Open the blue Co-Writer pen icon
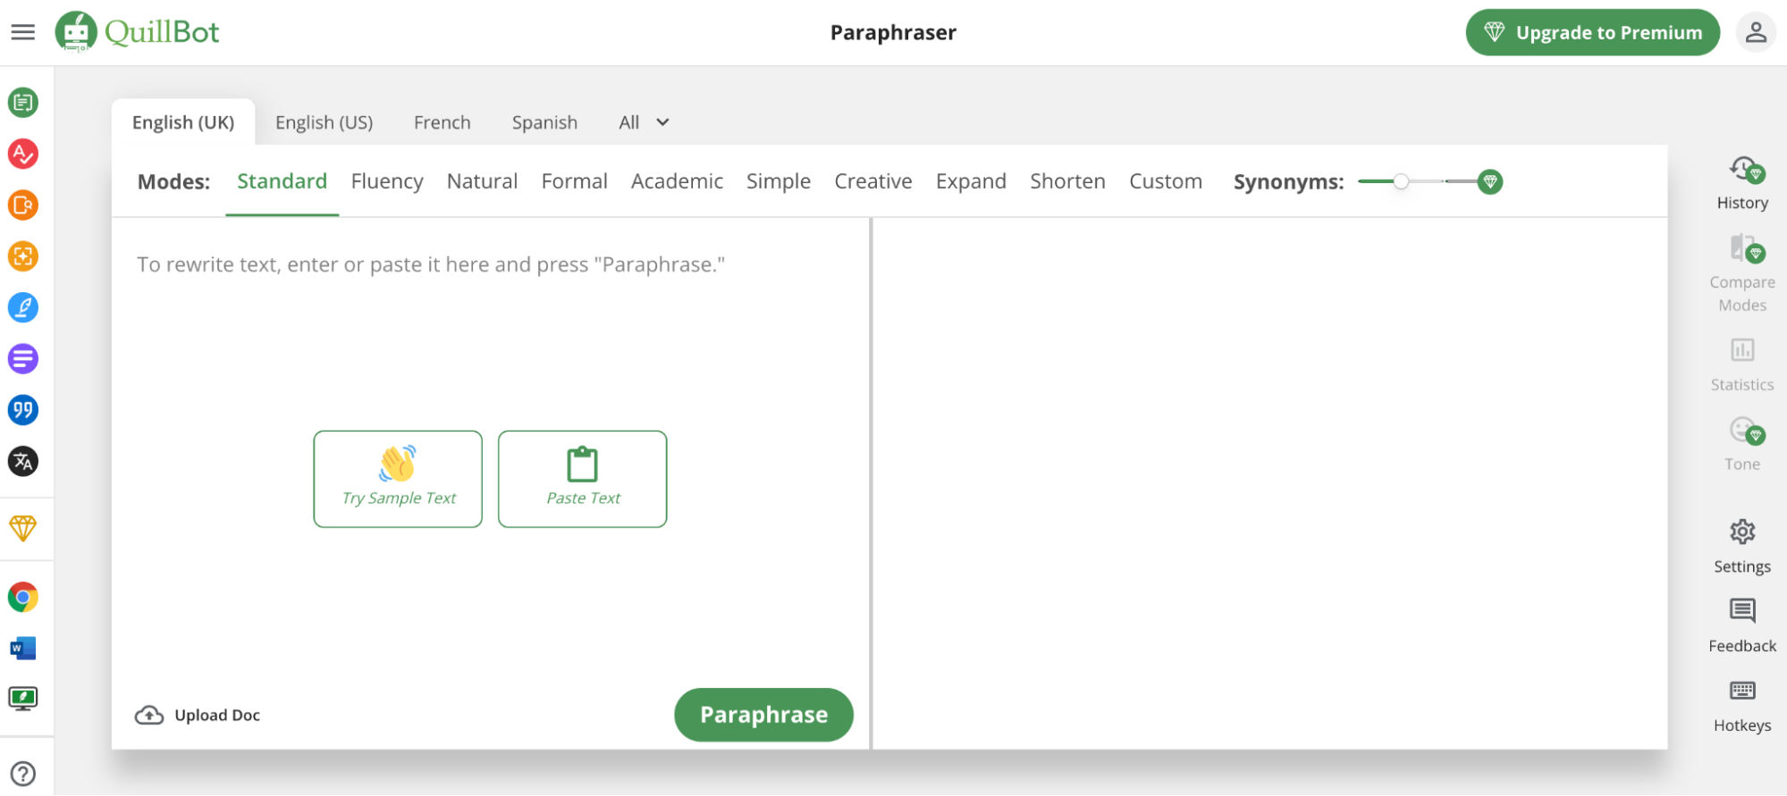Viewport: 1787px width, 796px height. 23,307
